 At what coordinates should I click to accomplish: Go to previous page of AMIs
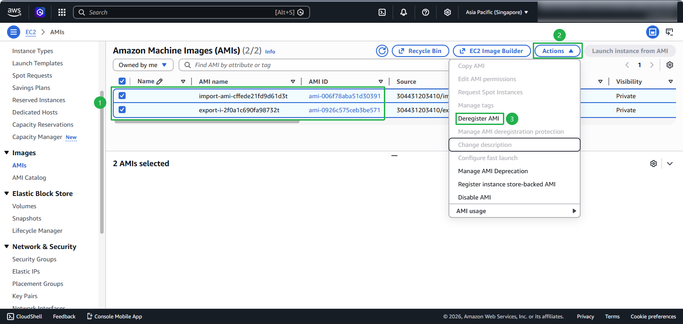tap(627, 65)
